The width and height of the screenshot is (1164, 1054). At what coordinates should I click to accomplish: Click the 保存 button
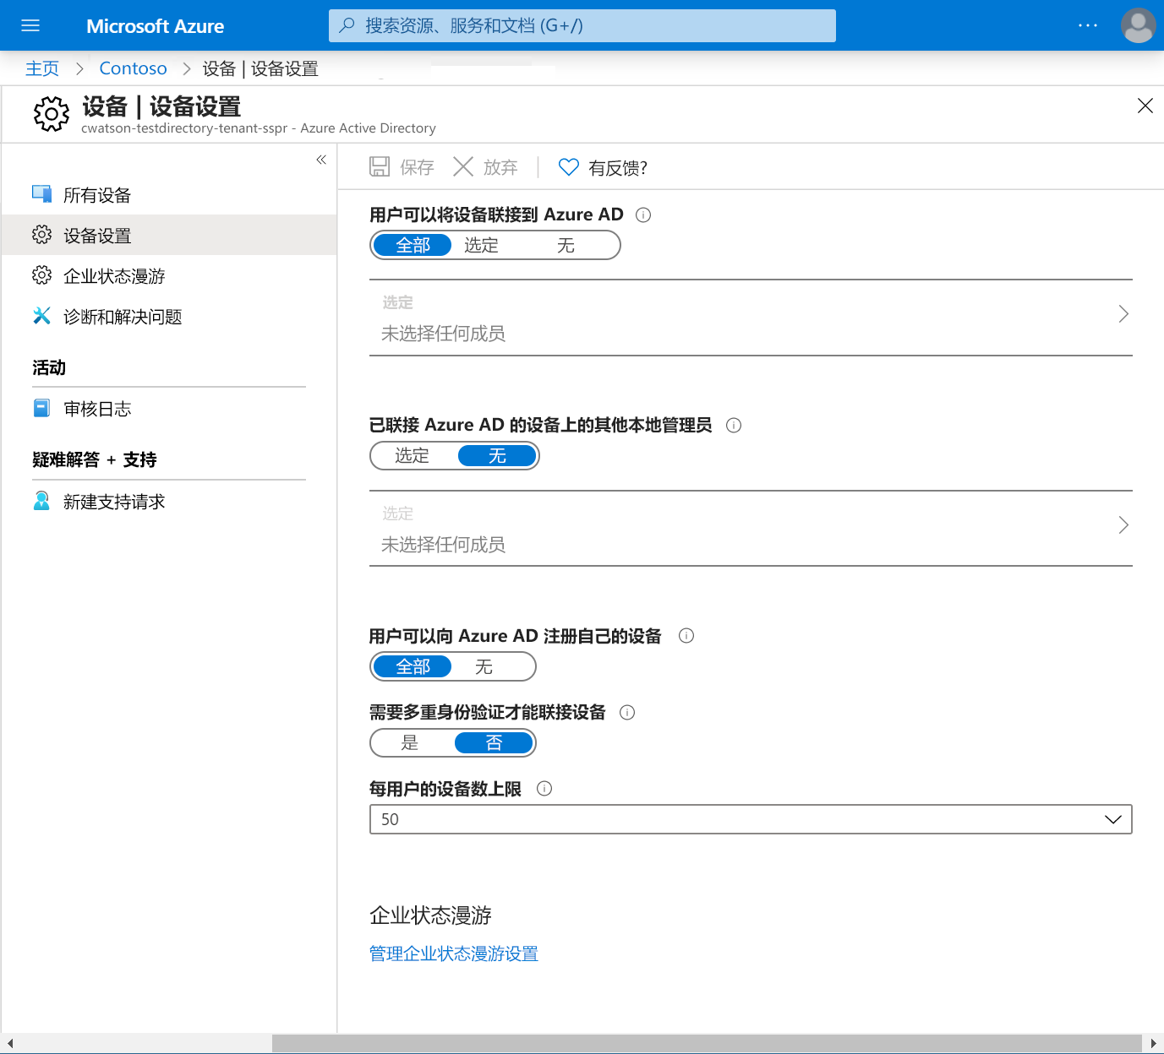point(402,167)
